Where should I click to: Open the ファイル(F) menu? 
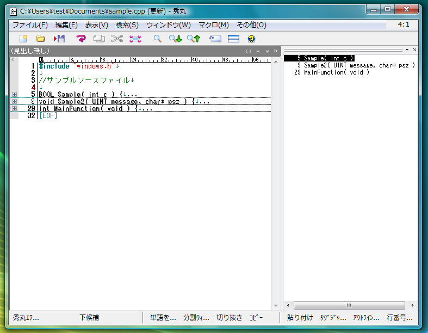tap(30, 25)
